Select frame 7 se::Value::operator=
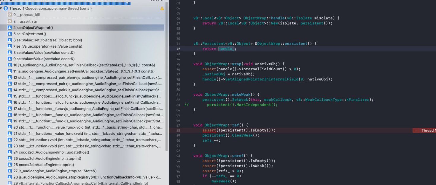Viewport: 436px width, 185px height. (82, 46)
